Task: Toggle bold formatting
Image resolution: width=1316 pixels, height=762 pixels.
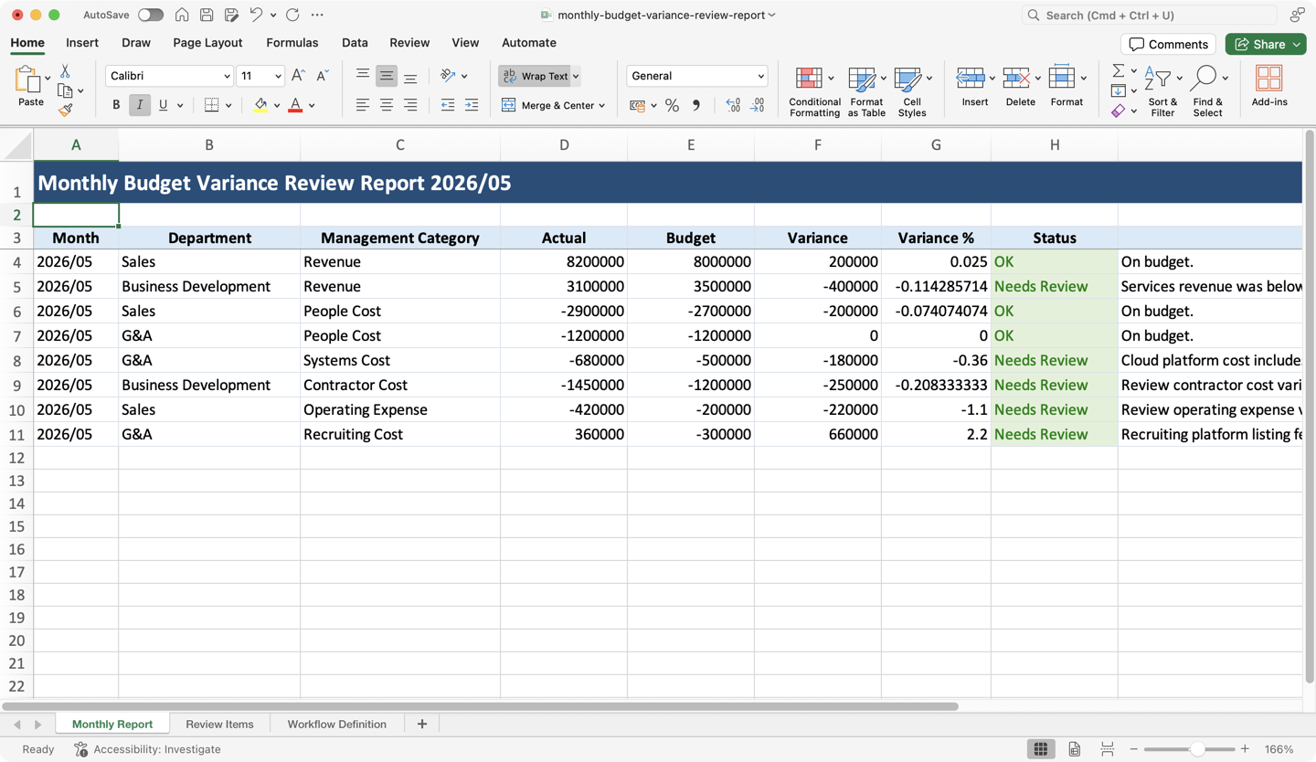Action: click(x=116, y=105)
